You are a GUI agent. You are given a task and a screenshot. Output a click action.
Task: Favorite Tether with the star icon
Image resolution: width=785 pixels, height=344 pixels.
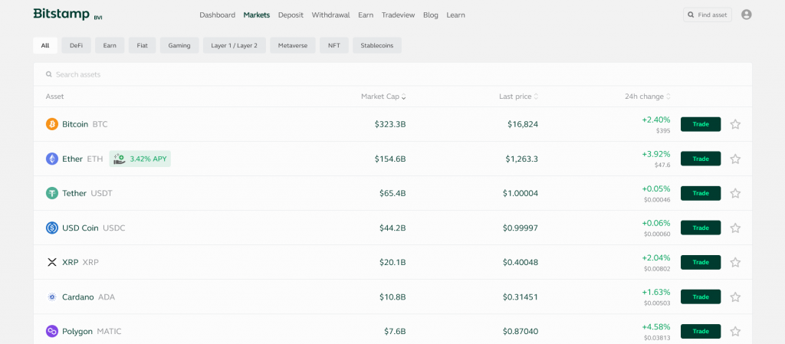(735, 193)
